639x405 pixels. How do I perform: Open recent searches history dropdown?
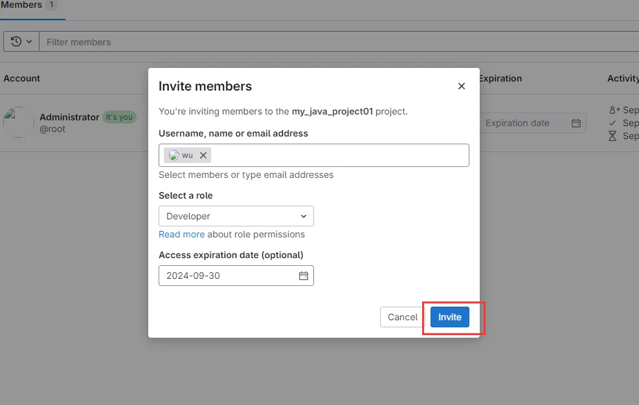pos(21,41)
